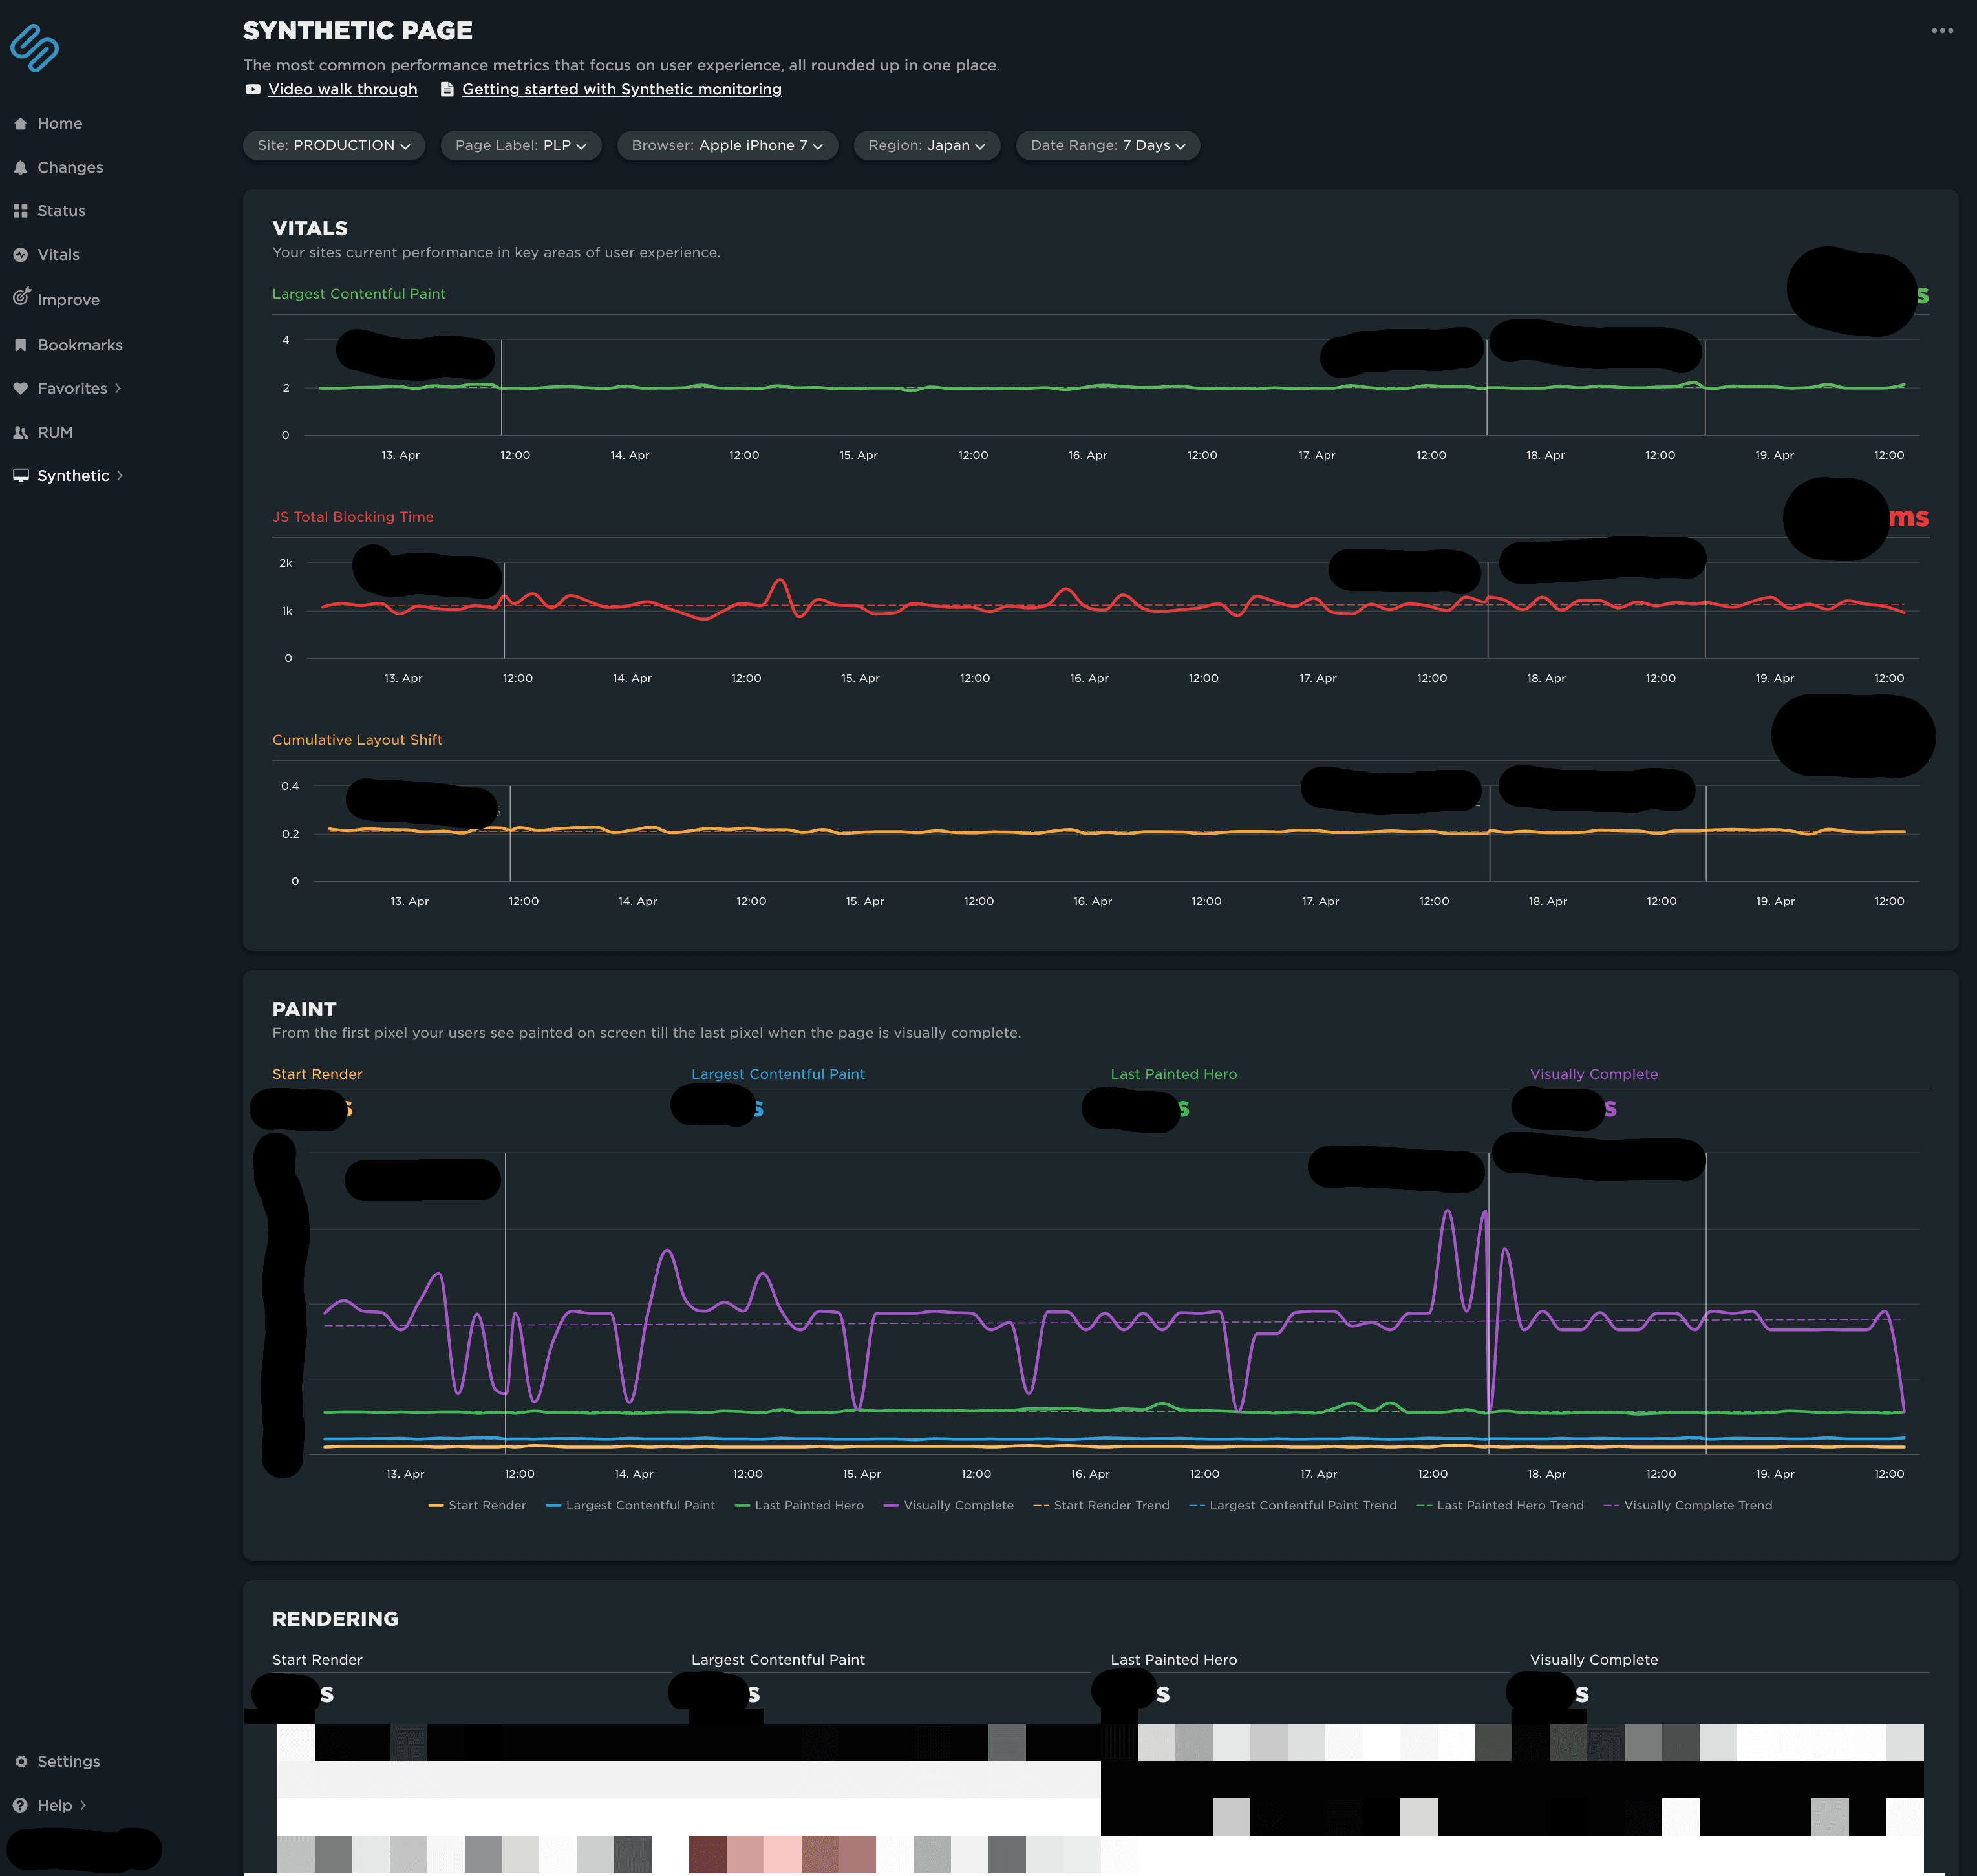The height and width of the screenshot is (1876, 1977).
Task: View your Bookmarks
Action: pyautogui.click(x=79, y=344)
